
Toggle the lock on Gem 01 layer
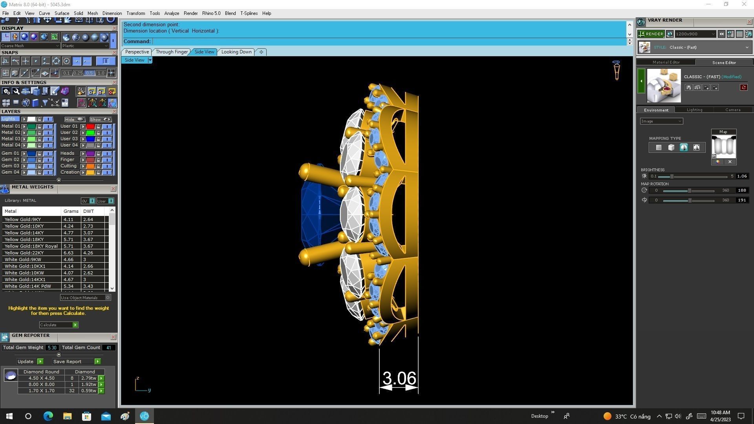pyautogui.click(x=39, y=154)
